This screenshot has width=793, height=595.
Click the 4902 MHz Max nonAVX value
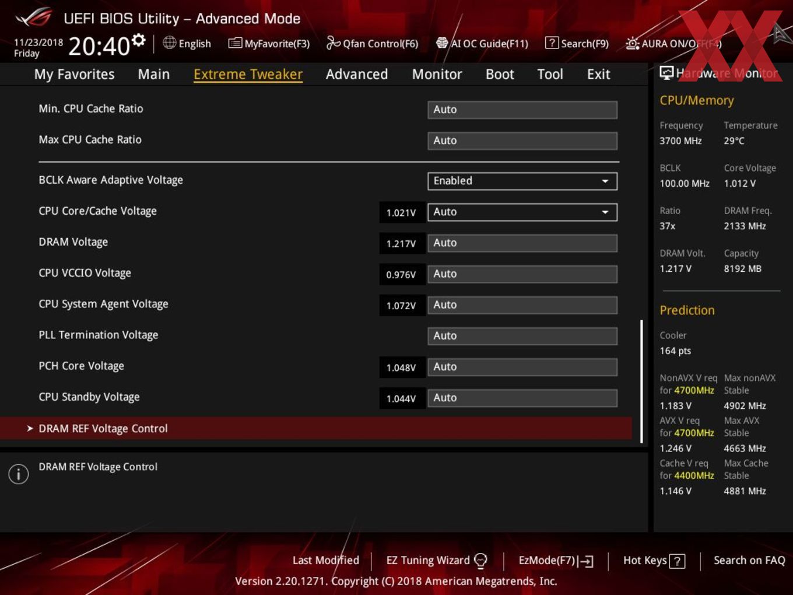[x=745, y=405]
